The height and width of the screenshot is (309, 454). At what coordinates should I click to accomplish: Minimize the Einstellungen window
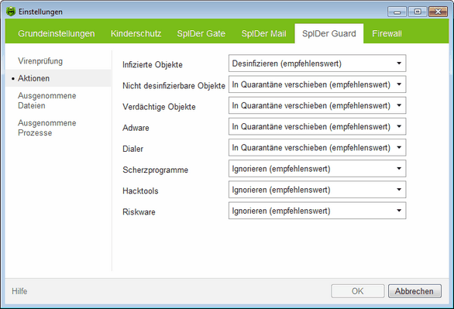(x=397, y=12)
